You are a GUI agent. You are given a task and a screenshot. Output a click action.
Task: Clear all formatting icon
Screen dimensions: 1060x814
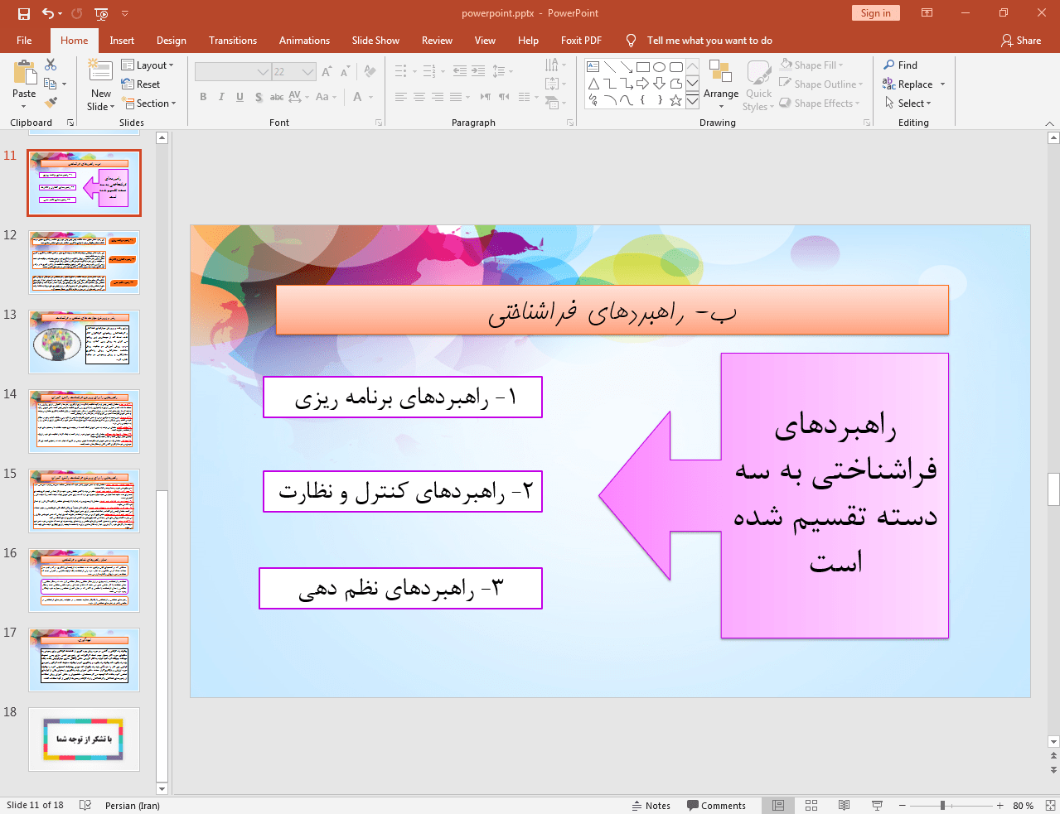(x=370, y=72)
